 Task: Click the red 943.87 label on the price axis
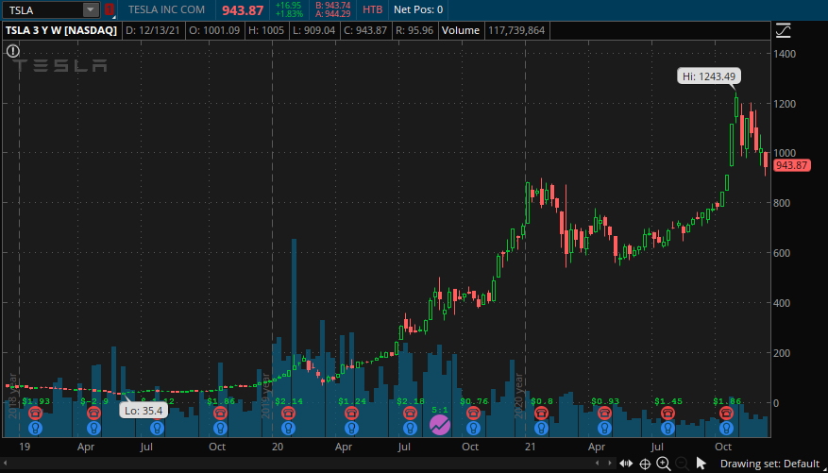(791, 165)
